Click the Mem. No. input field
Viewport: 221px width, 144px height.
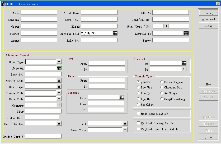click(179, 26)
